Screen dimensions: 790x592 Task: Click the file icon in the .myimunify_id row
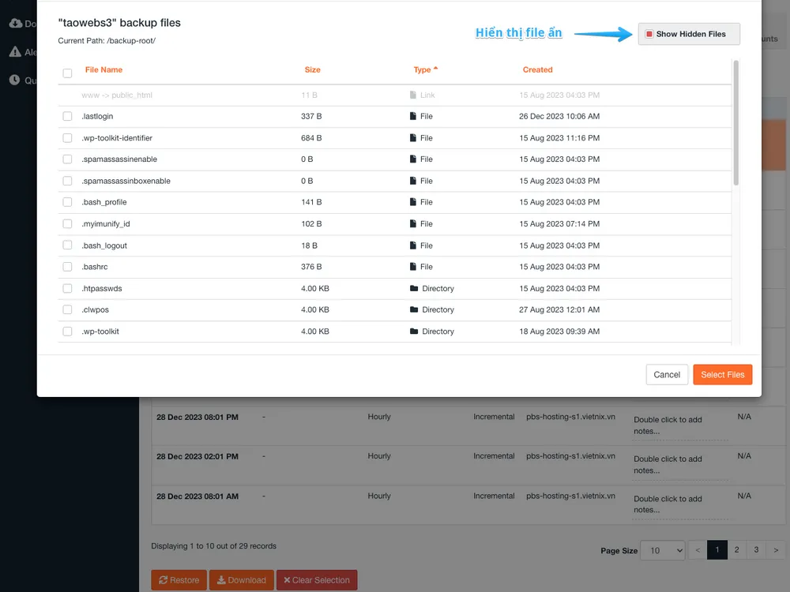coord(412,224)
